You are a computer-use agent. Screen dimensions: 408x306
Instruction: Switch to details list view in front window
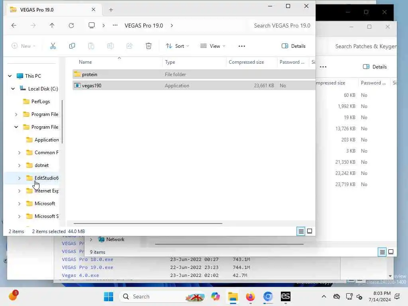(301, 231)
